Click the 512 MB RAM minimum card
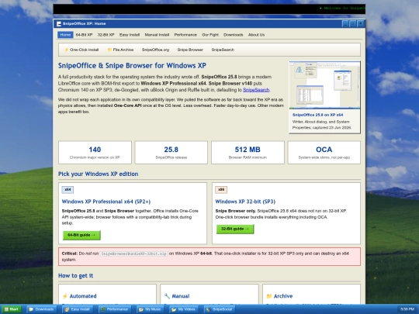This screenshot has height=314, width=419. pyautogui.click(x=248, y=153)
